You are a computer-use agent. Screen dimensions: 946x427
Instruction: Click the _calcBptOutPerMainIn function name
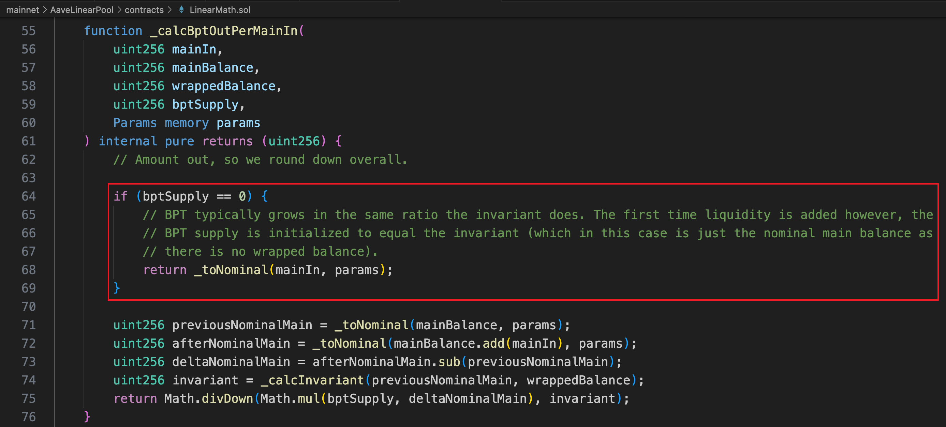click(x=224, y=31)
